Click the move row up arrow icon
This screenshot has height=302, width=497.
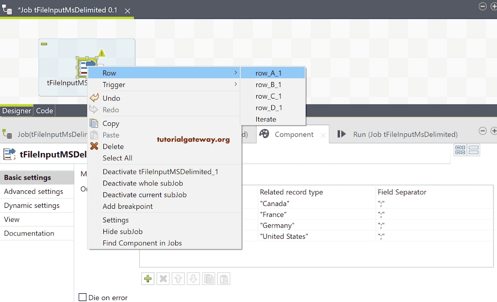(178, 278)
